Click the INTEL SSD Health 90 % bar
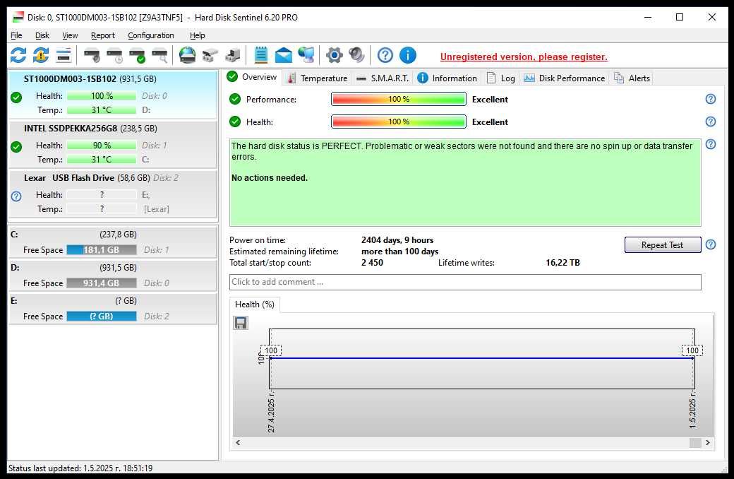 [102, 146]
